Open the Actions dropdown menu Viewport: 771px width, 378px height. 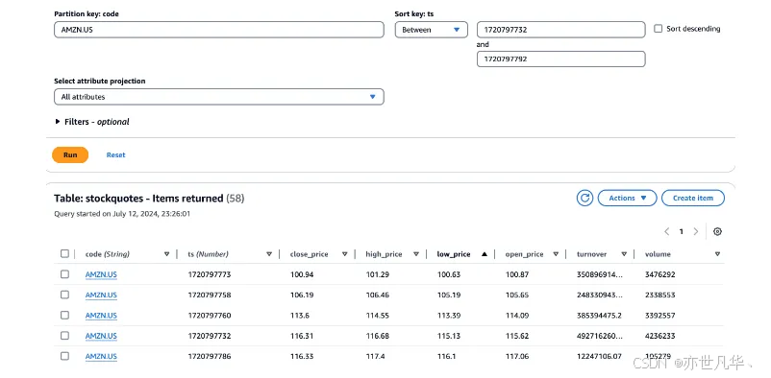(627, 199)
